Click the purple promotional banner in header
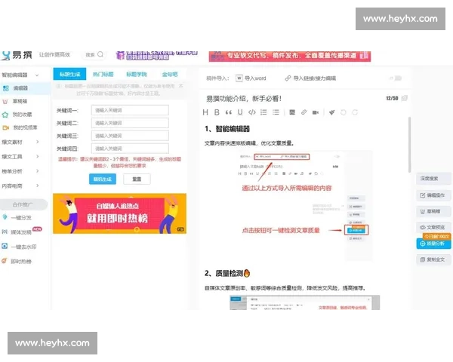Viewport: 453px width, 362px height. point(156,55)
